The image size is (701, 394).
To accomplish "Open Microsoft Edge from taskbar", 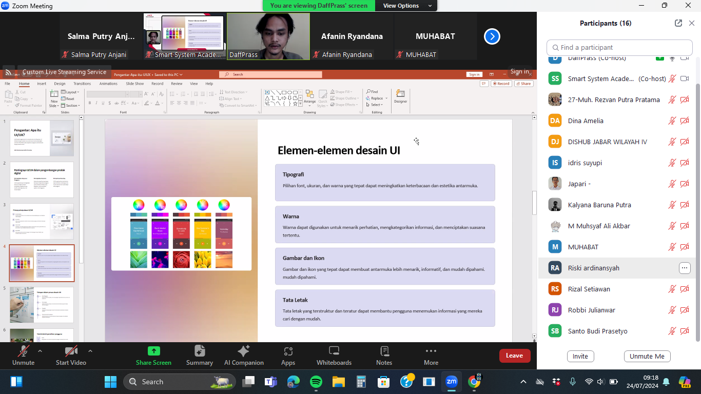I will pos(293,382).
